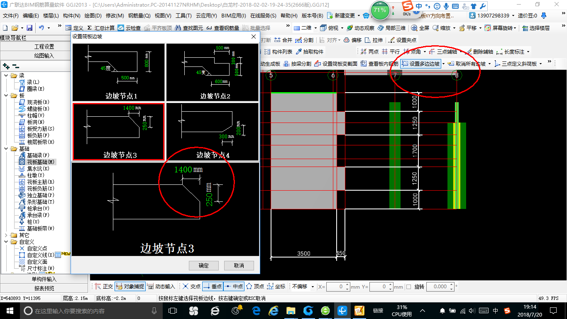This screenshot has width=567, height=319.
Task: Open dropdown arrow next to 取消所有边坡
Action: click(x=489, y=64)
